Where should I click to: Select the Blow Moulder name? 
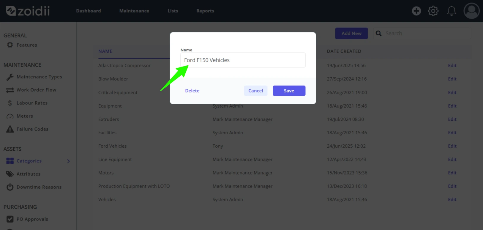tap(113, 79)
